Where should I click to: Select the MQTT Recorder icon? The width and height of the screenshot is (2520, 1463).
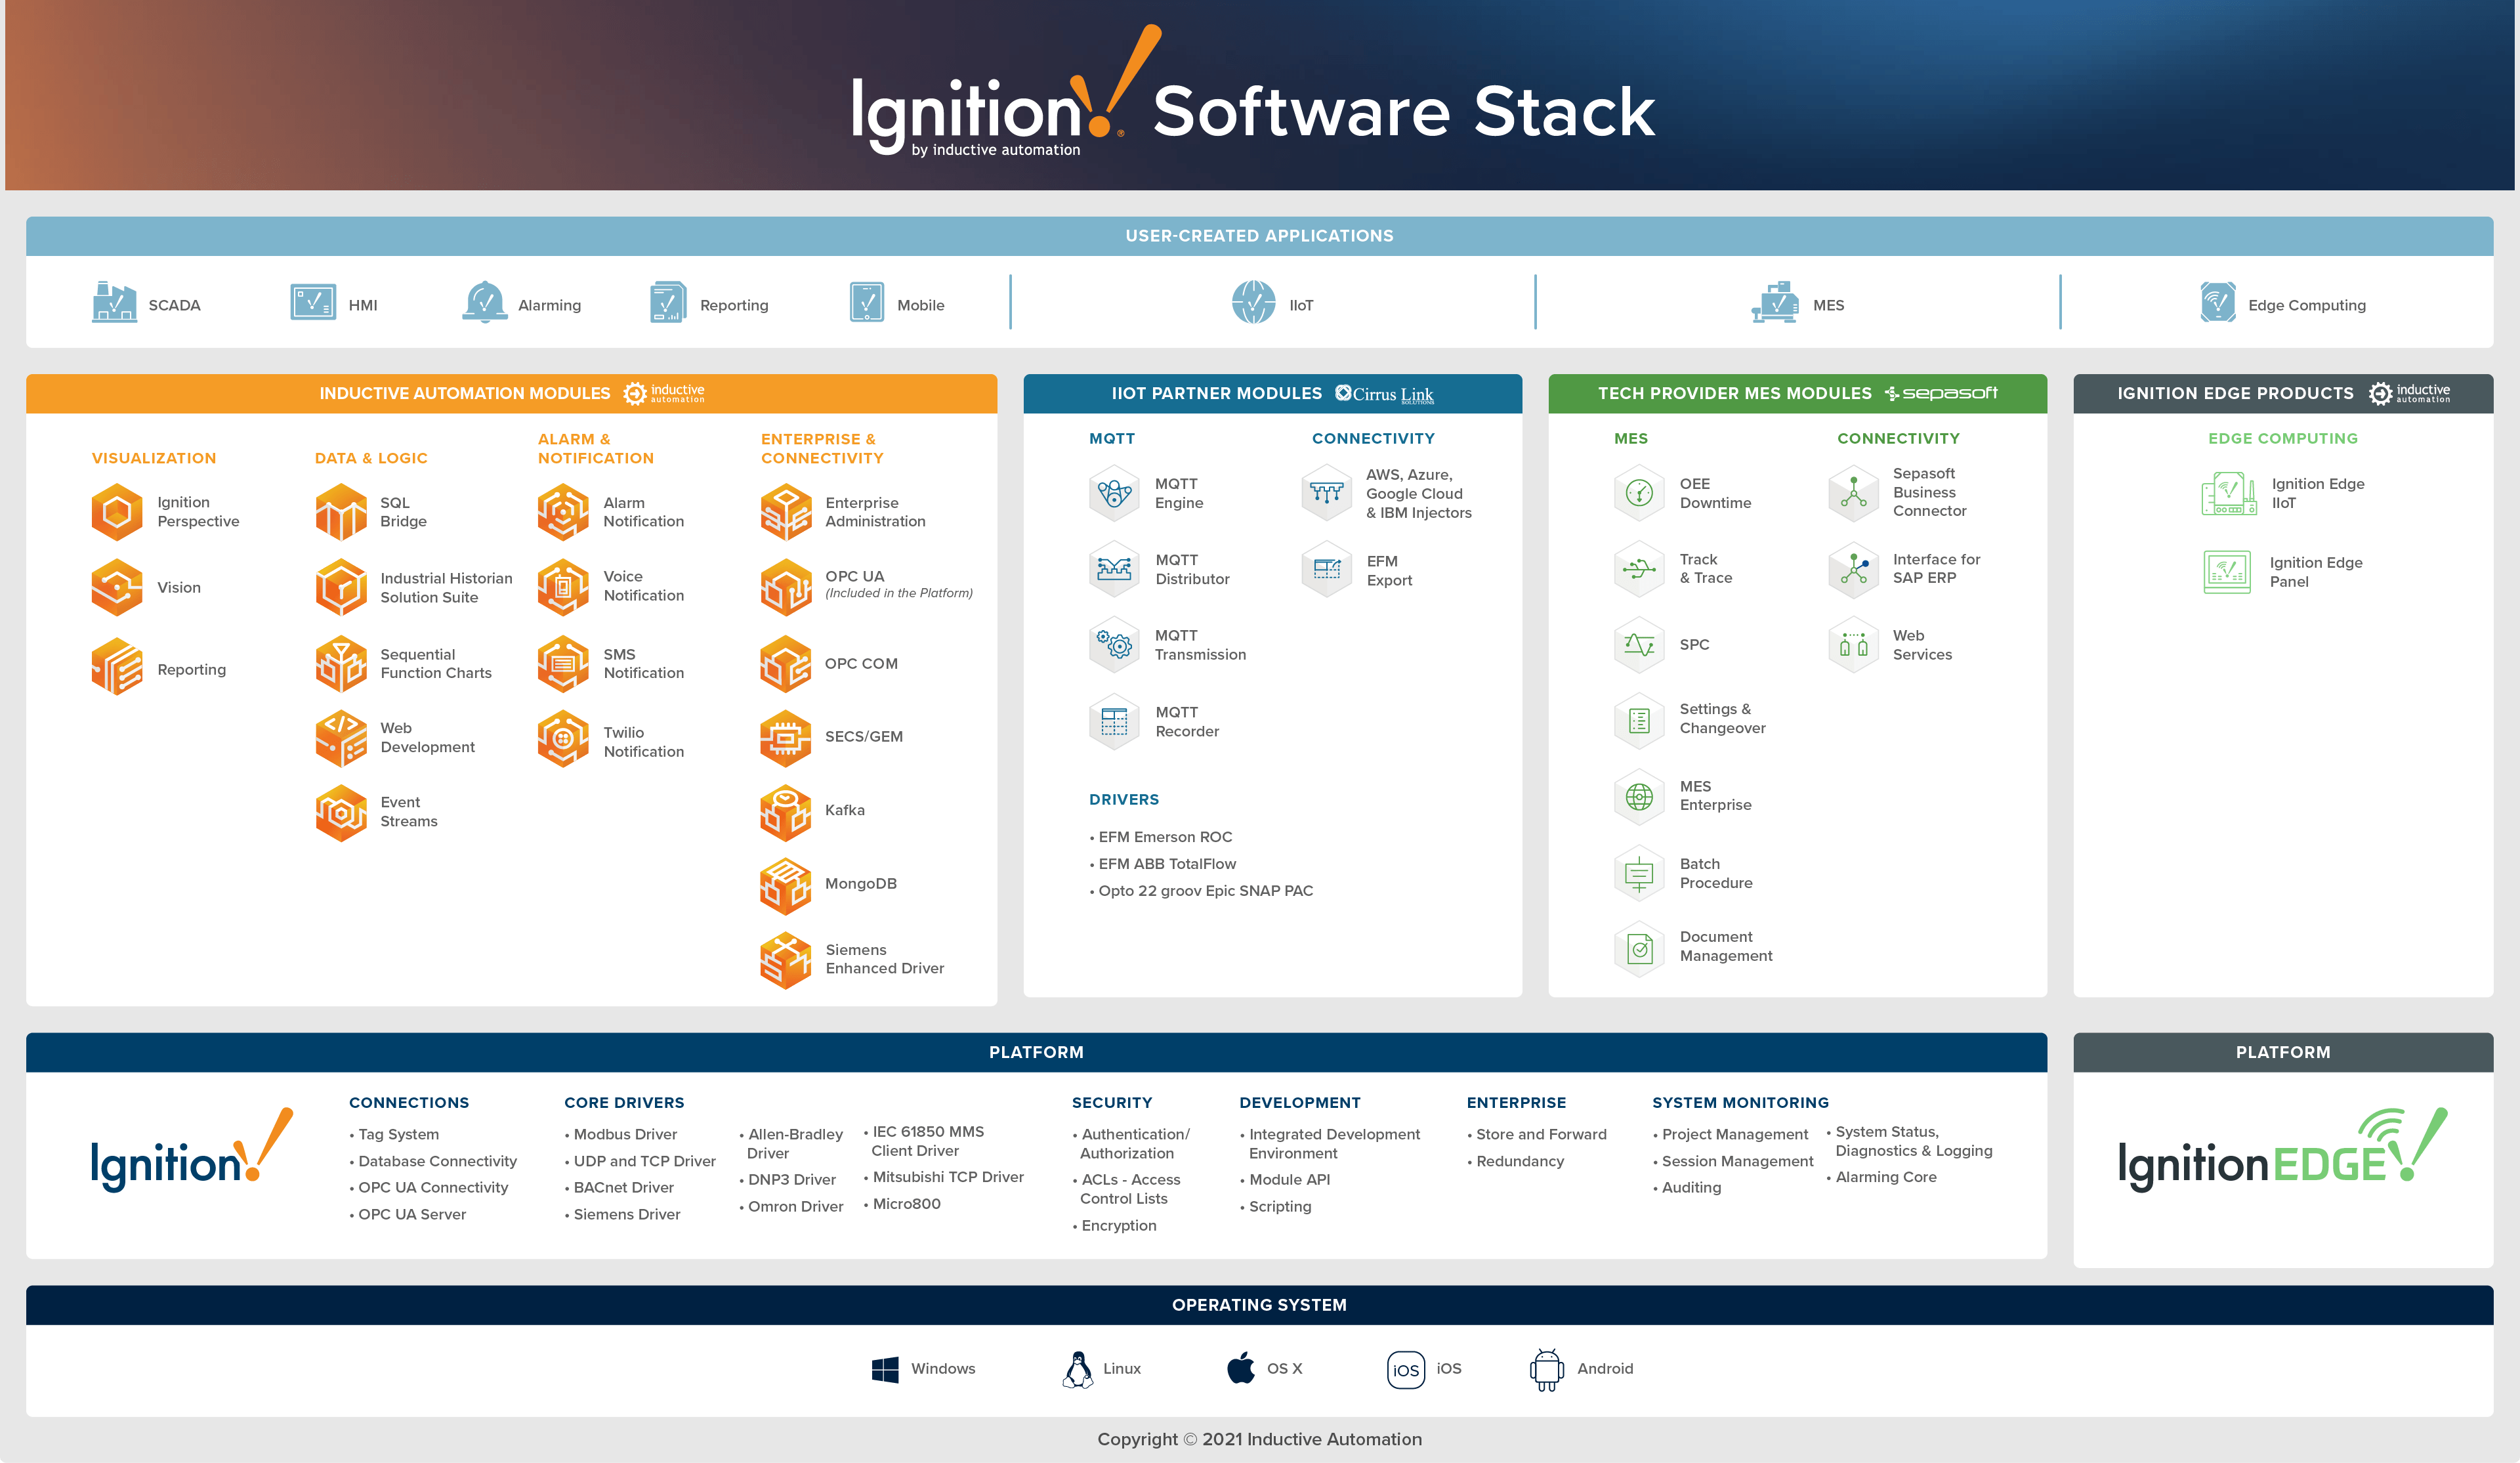[x=1114, y=721]
